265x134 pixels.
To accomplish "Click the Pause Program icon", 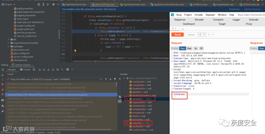I will click(2, 80).
